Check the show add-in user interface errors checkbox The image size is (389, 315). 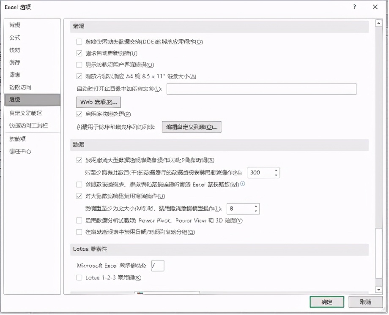click(x=79, y=65)
